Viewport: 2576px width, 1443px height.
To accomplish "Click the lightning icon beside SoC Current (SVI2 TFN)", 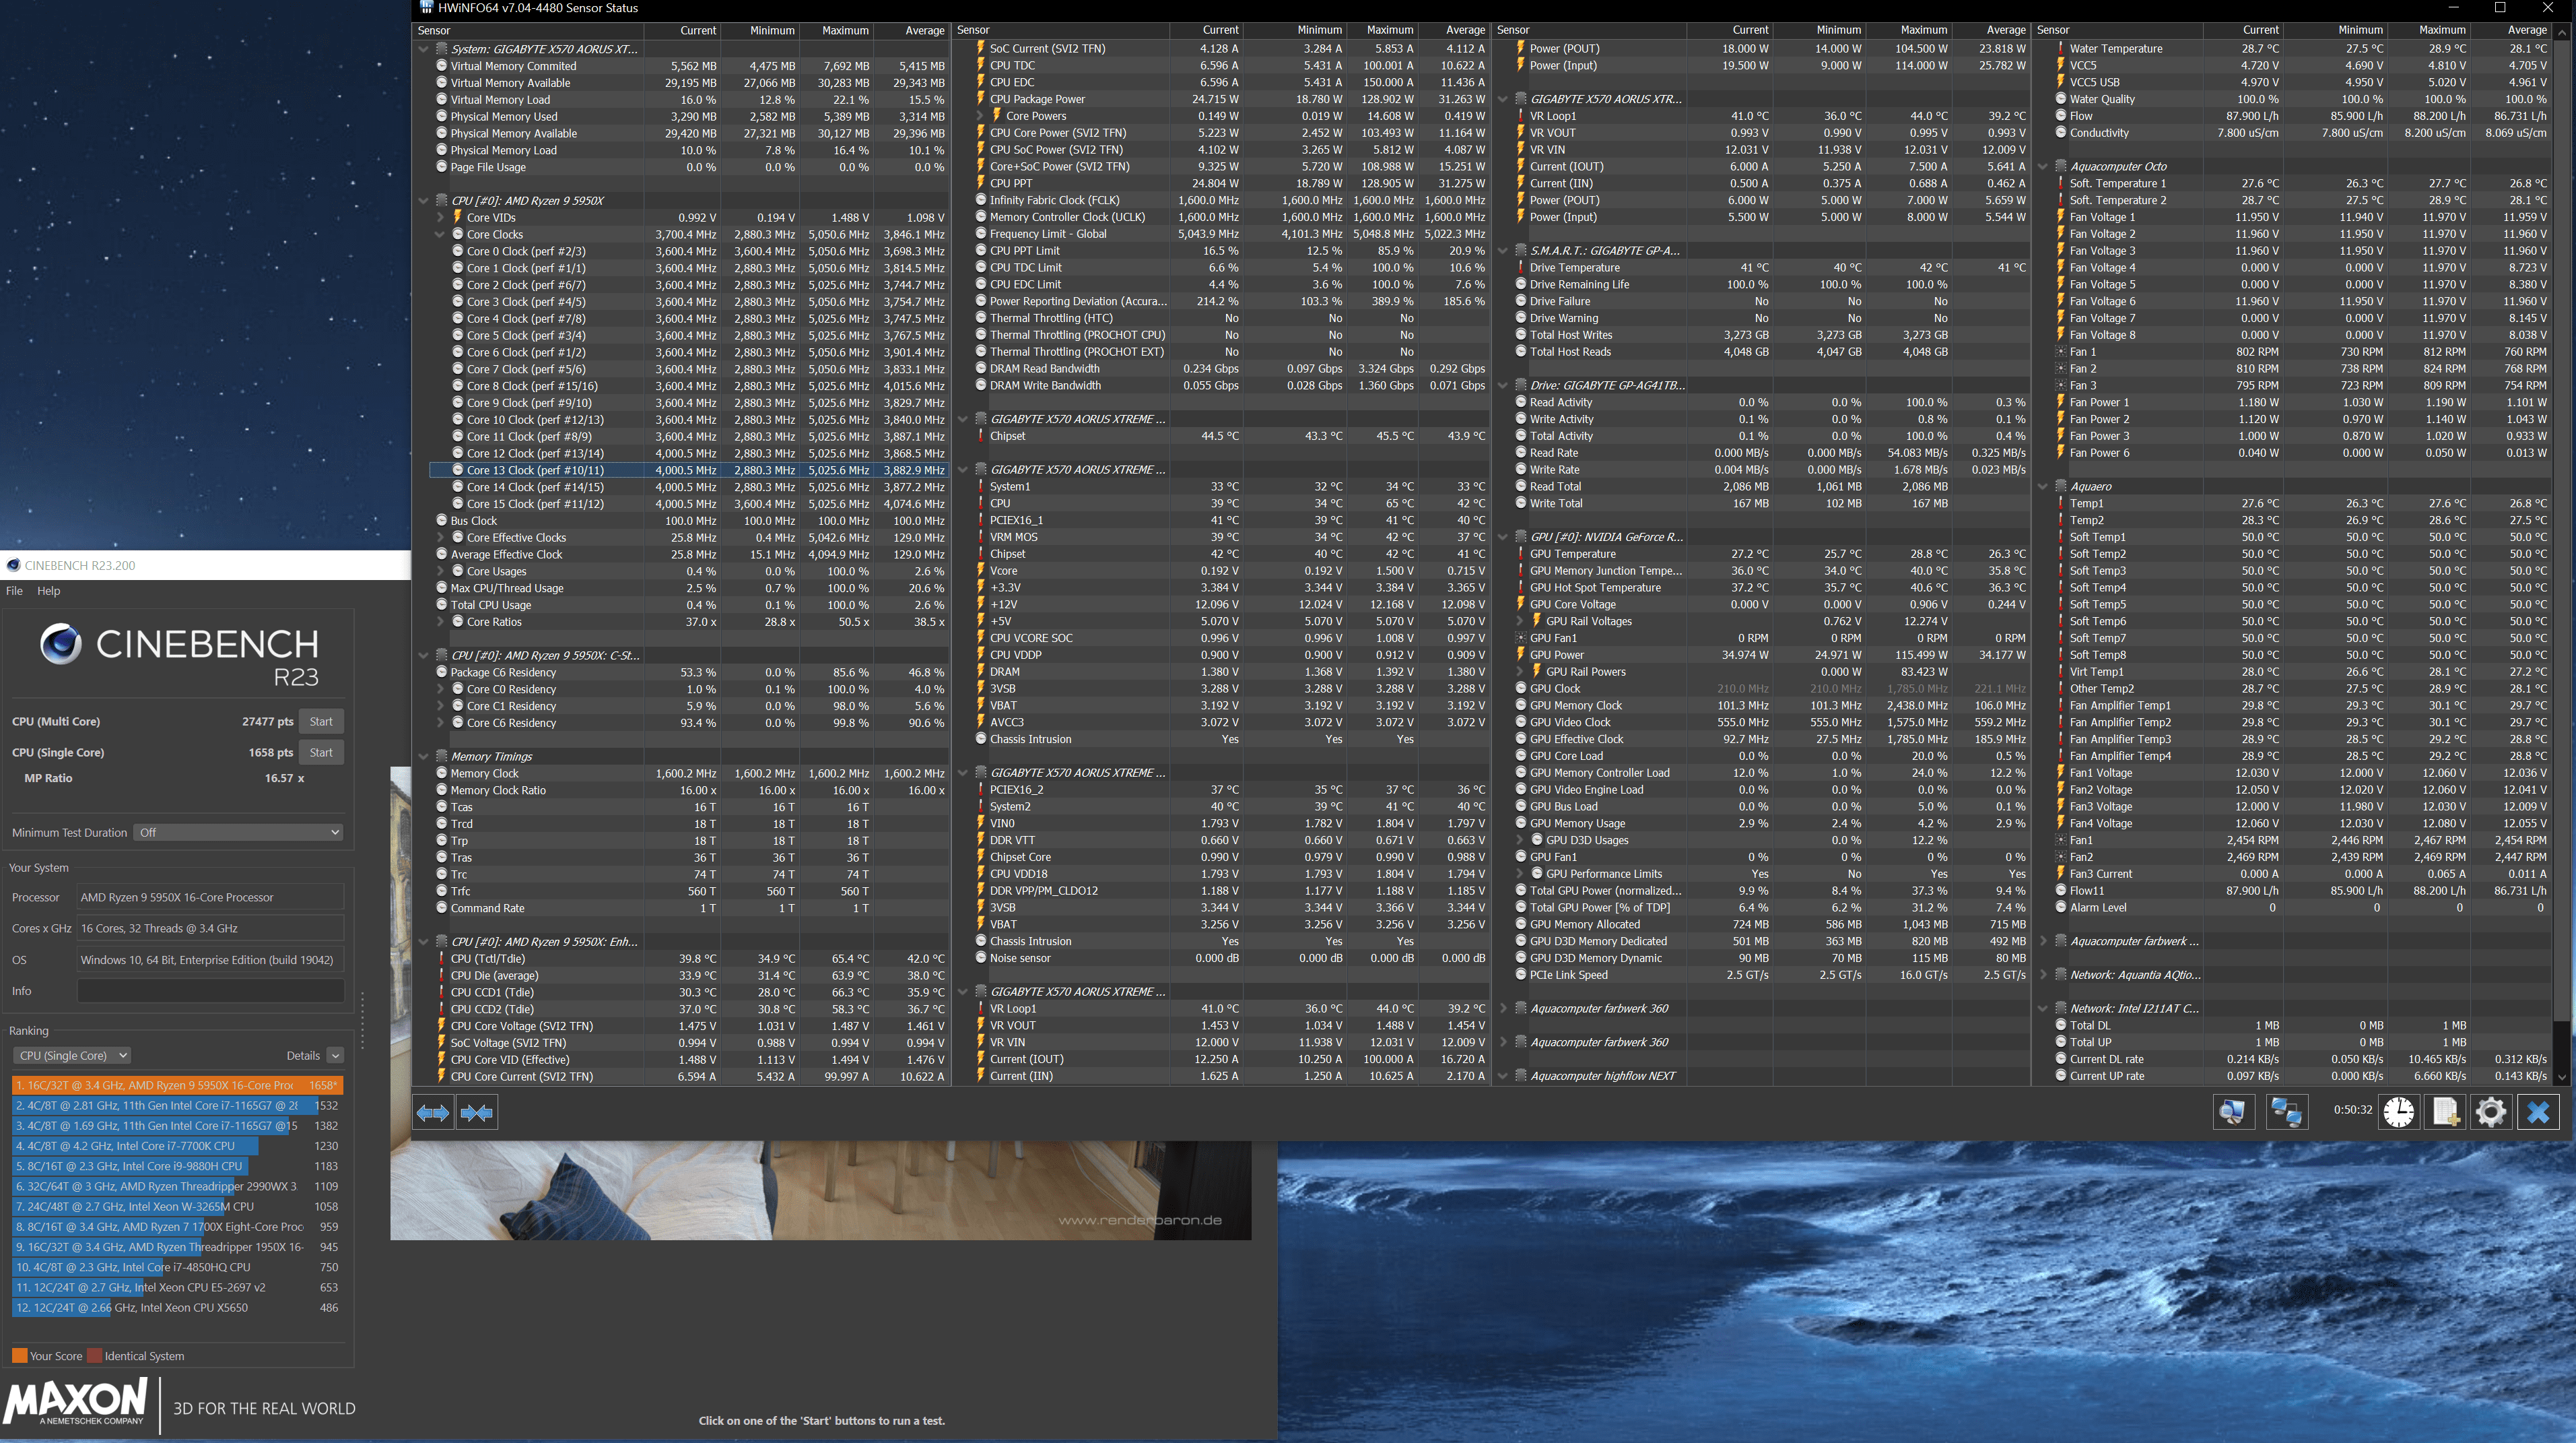I will 981,48.
